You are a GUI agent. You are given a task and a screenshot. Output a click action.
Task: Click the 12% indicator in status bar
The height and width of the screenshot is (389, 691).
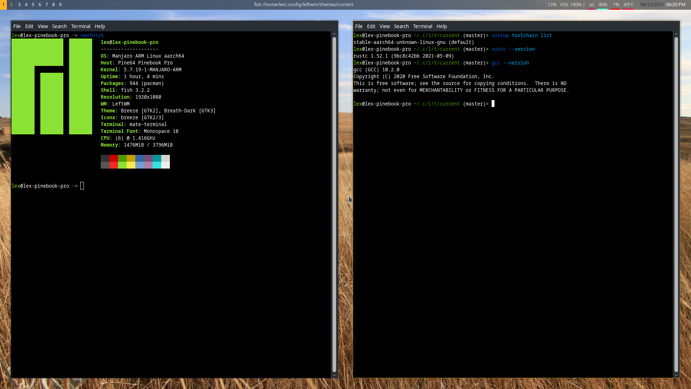pos(552,5)
